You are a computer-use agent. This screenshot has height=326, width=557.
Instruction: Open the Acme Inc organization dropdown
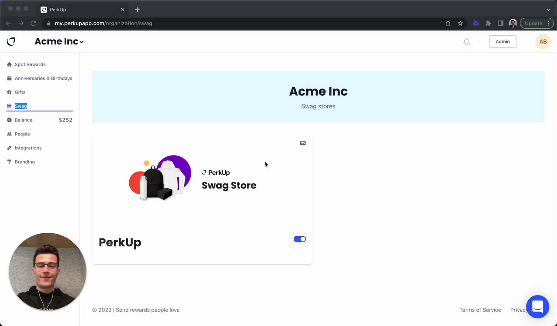pyautogui.click(x=59, y=41)
